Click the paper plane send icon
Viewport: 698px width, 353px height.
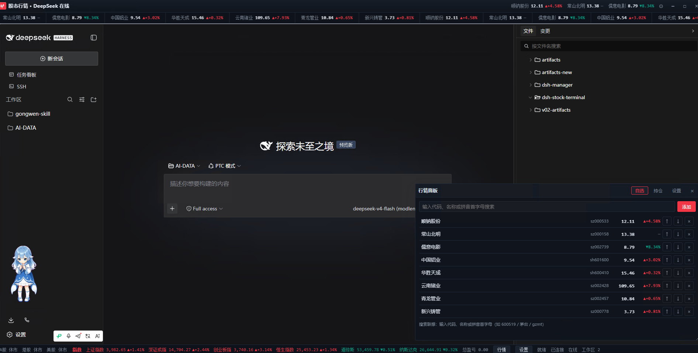click(78, 336)
